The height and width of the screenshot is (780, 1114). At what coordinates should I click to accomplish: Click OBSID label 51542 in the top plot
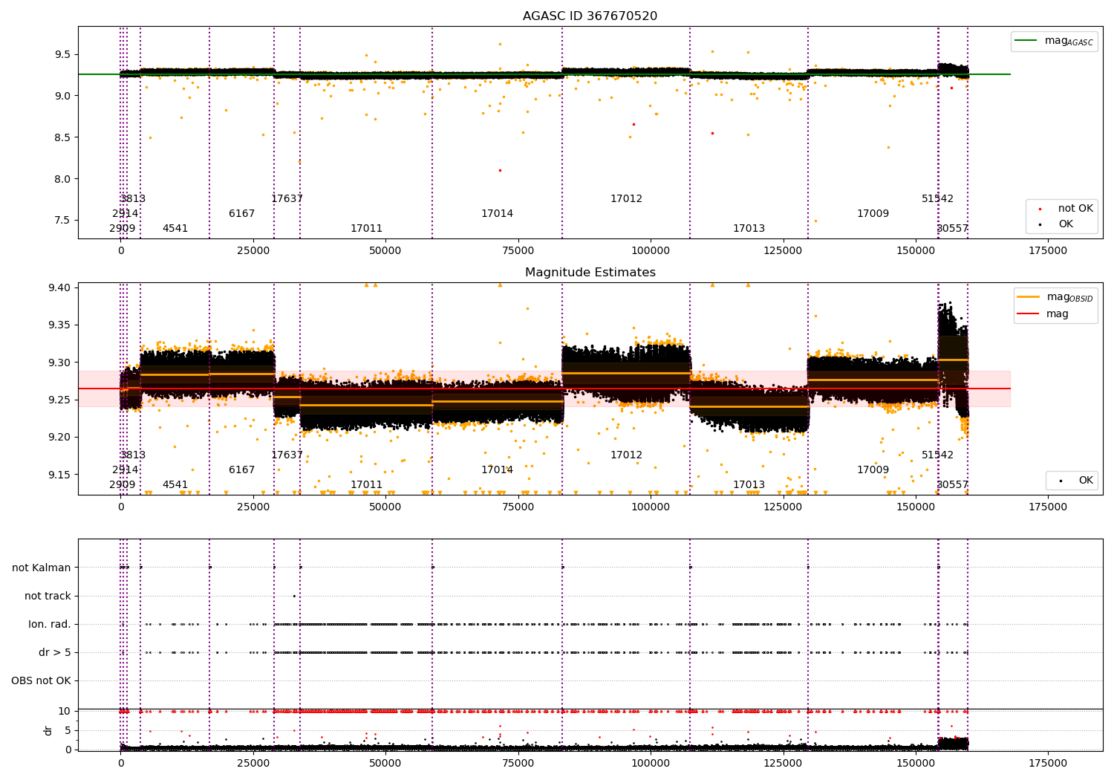(x=938, y=199)
